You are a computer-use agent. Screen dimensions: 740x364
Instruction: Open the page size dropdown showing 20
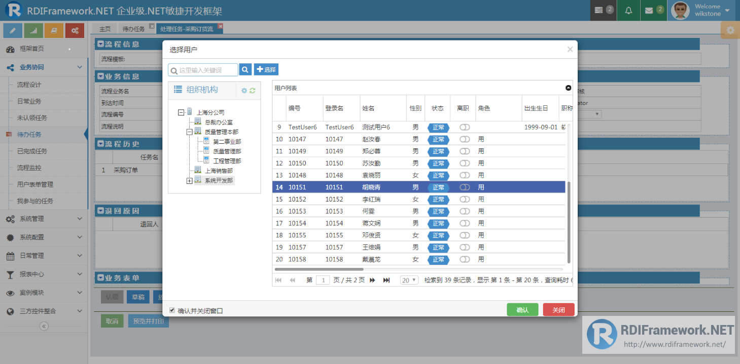[409, 280]
